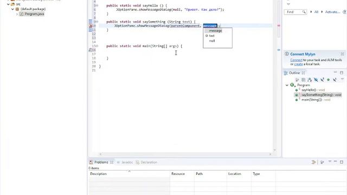The width and height of the screenshot is (347, 195).
Task: Dismiss the Connect Mylyn notice
Action: [342, 54]
